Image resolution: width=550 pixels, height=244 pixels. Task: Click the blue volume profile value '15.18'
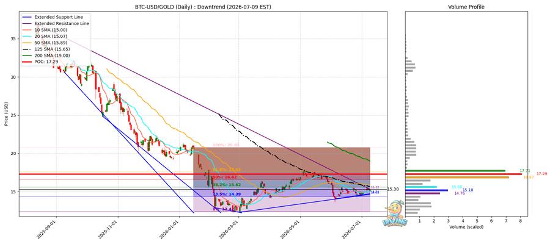point(468,190)
